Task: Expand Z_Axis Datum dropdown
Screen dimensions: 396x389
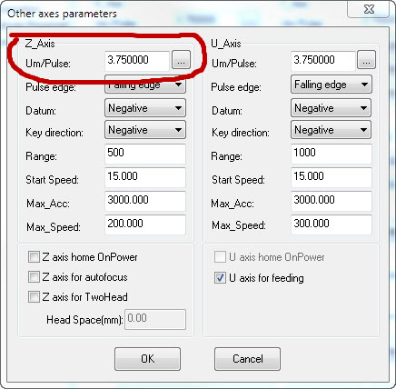Action: [x=145, y=108]
